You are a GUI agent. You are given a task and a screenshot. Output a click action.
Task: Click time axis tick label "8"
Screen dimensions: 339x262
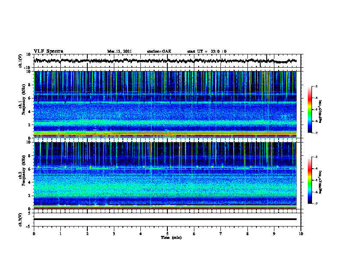pyautogui.click(x=247, y=234)
